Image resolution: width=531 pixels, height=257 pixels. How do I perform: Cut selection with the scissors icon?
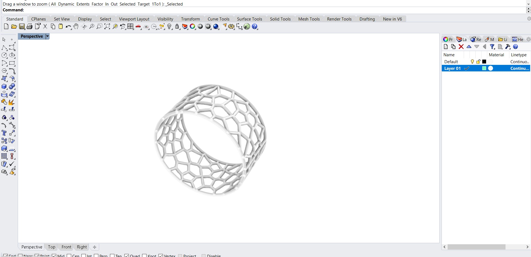(x=45, y=27)
